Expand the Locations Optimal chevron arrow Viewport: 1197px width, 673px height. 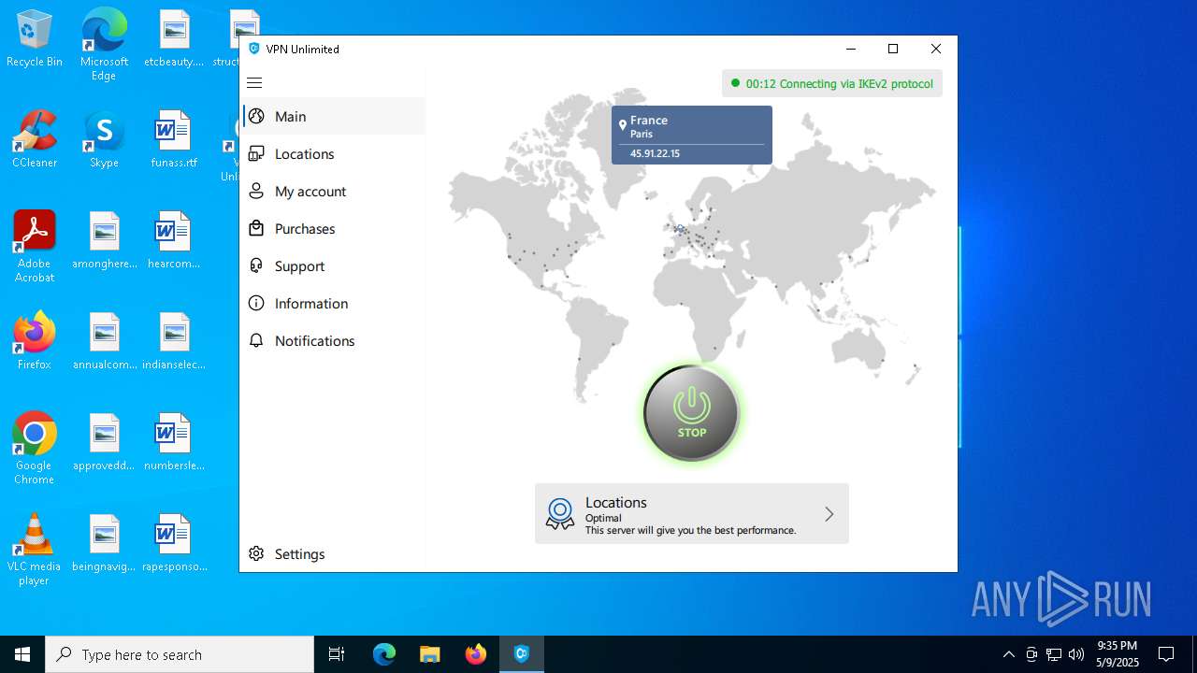click(x=829, y=514)
